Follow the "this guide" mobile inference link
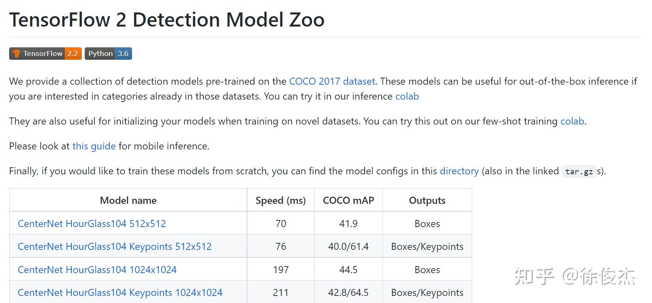Viewport: 652px width, 303px height. (x=94, y=146)
